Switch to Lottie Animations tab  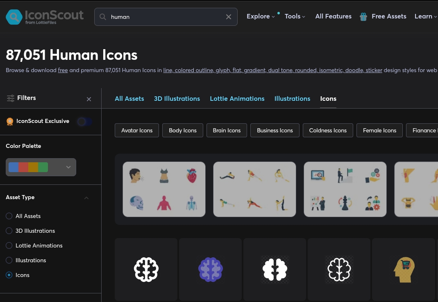point(237,99)
